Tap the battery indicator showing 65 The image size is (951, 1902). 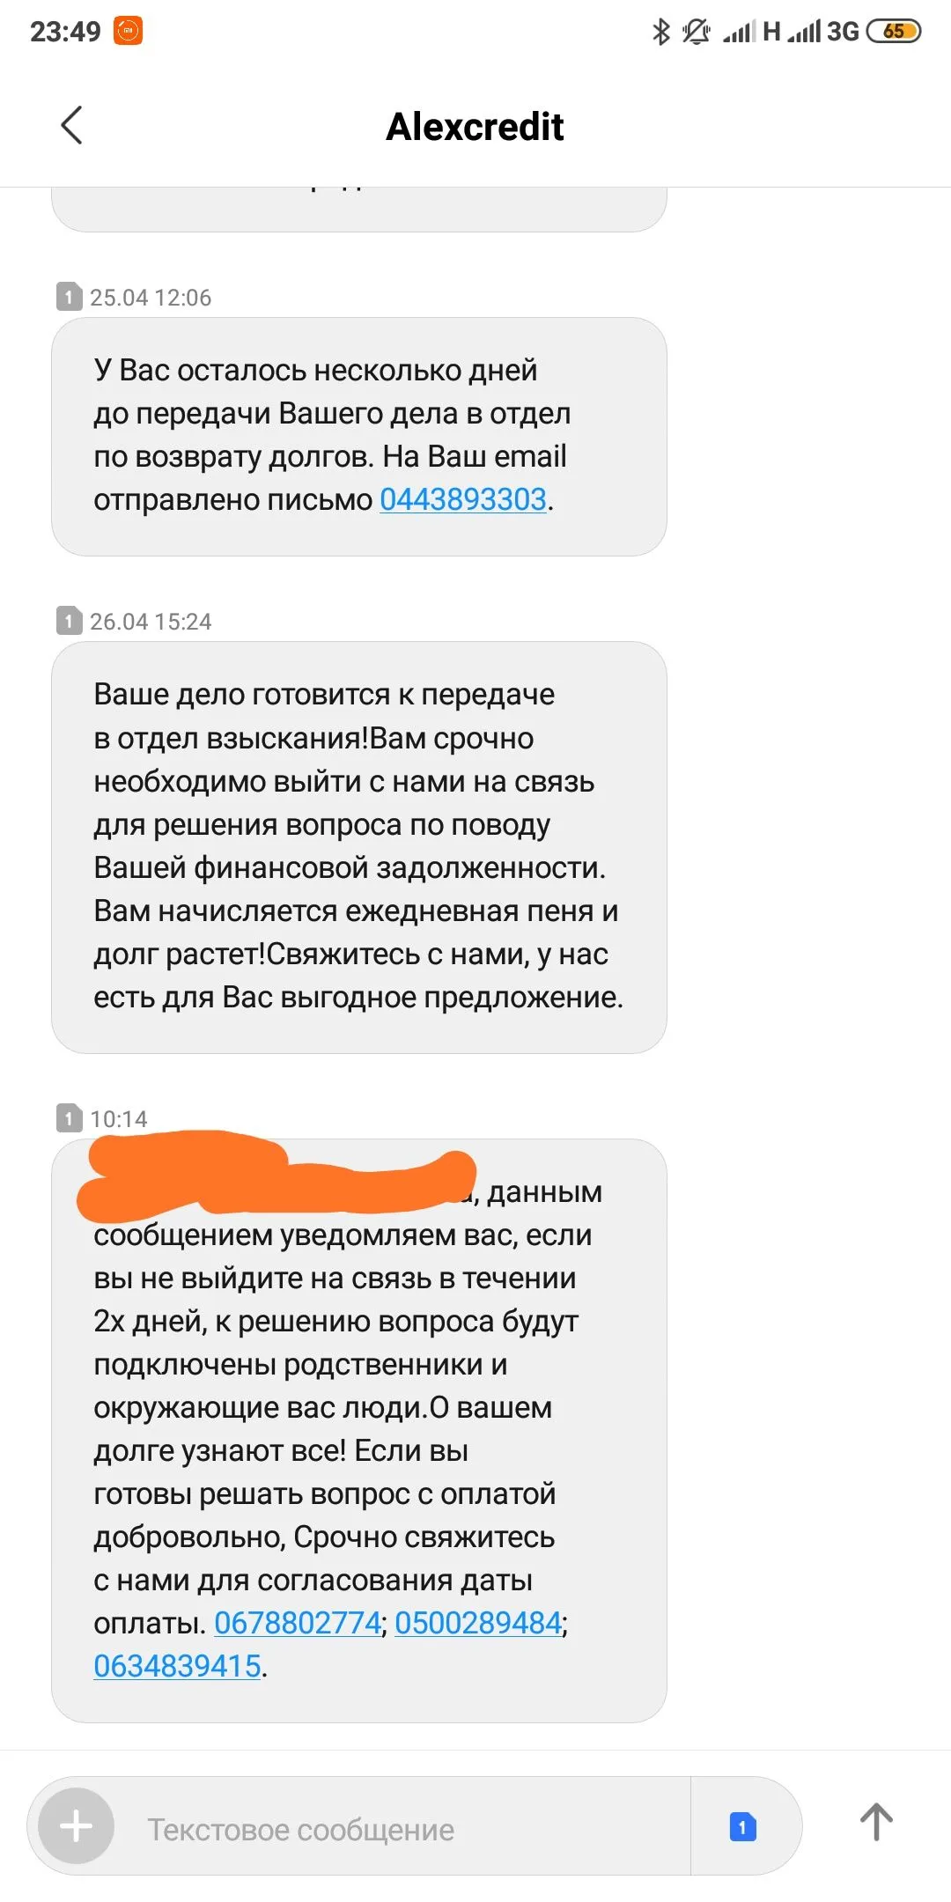893,32
